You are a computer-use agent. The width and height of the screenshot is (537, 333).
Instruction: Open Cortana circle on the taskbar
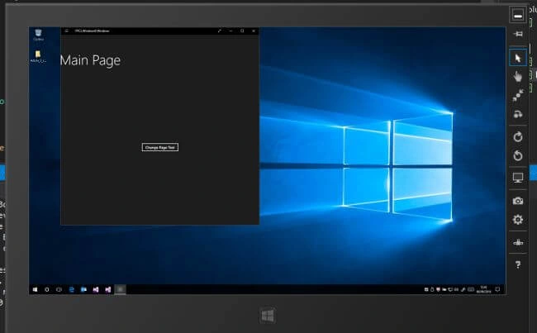click(x=47, y=289)
